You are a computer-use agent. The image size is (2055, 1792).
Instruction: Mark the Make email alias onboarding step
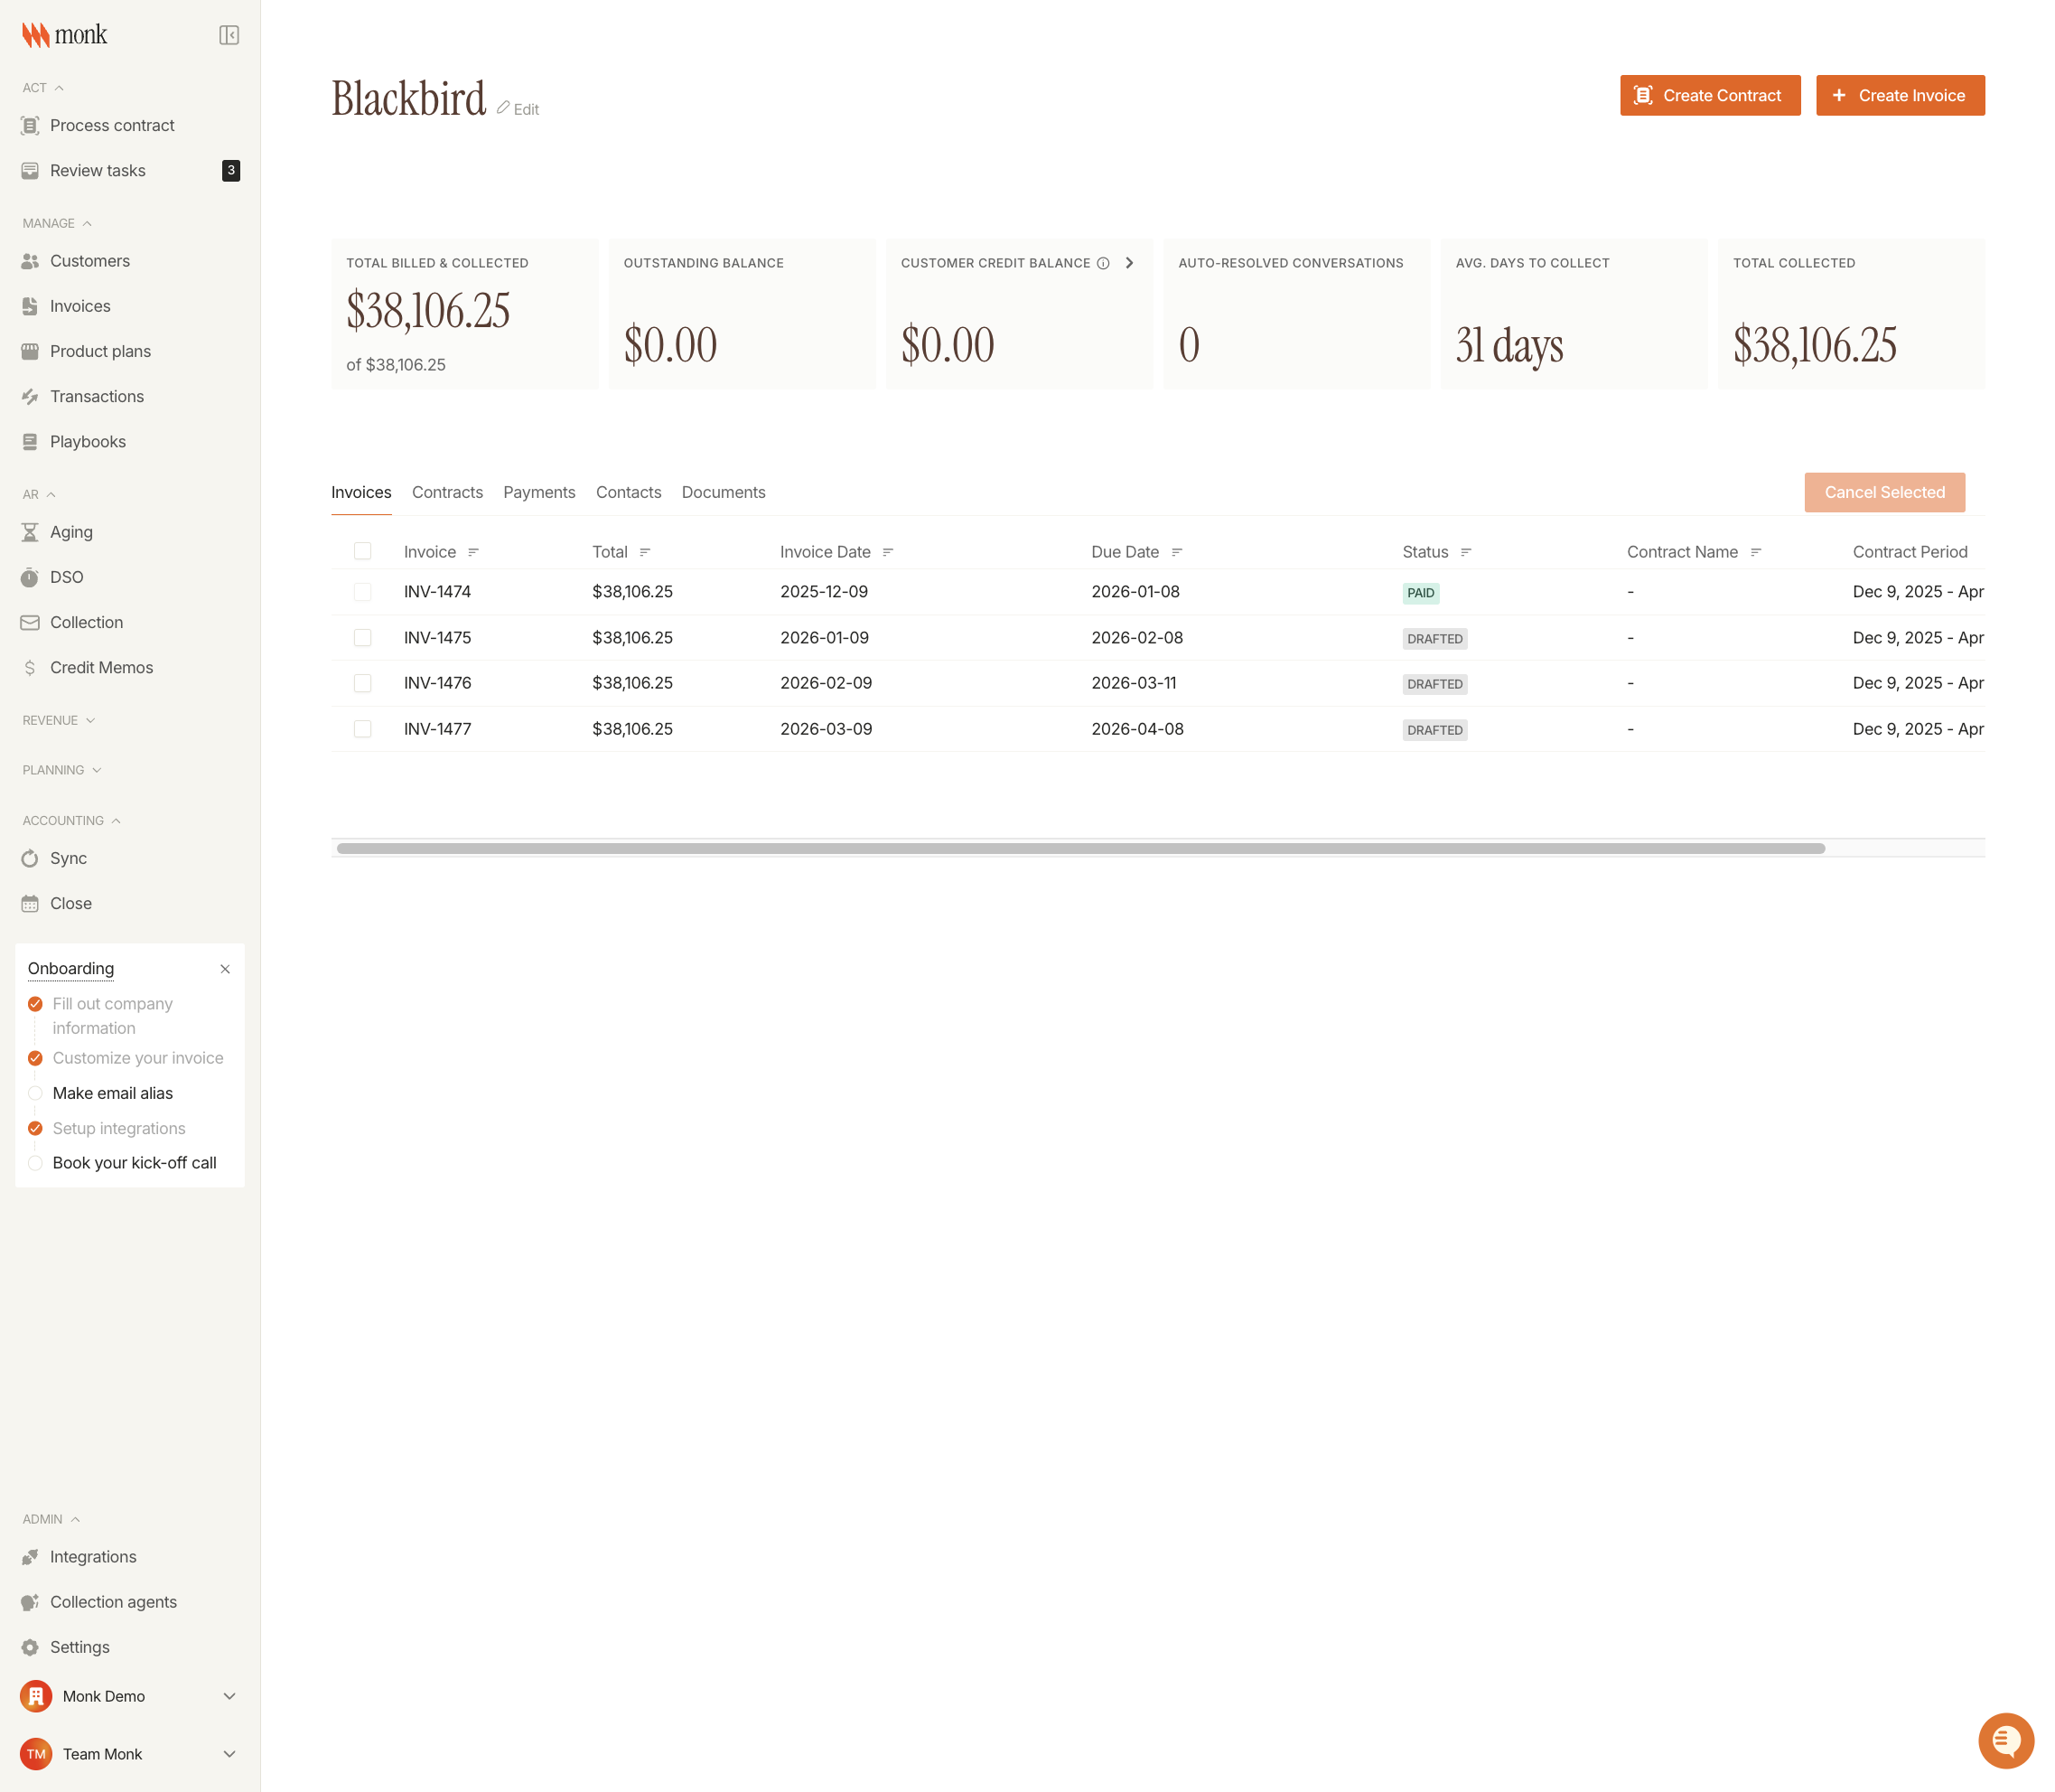tap(36, 1093)
